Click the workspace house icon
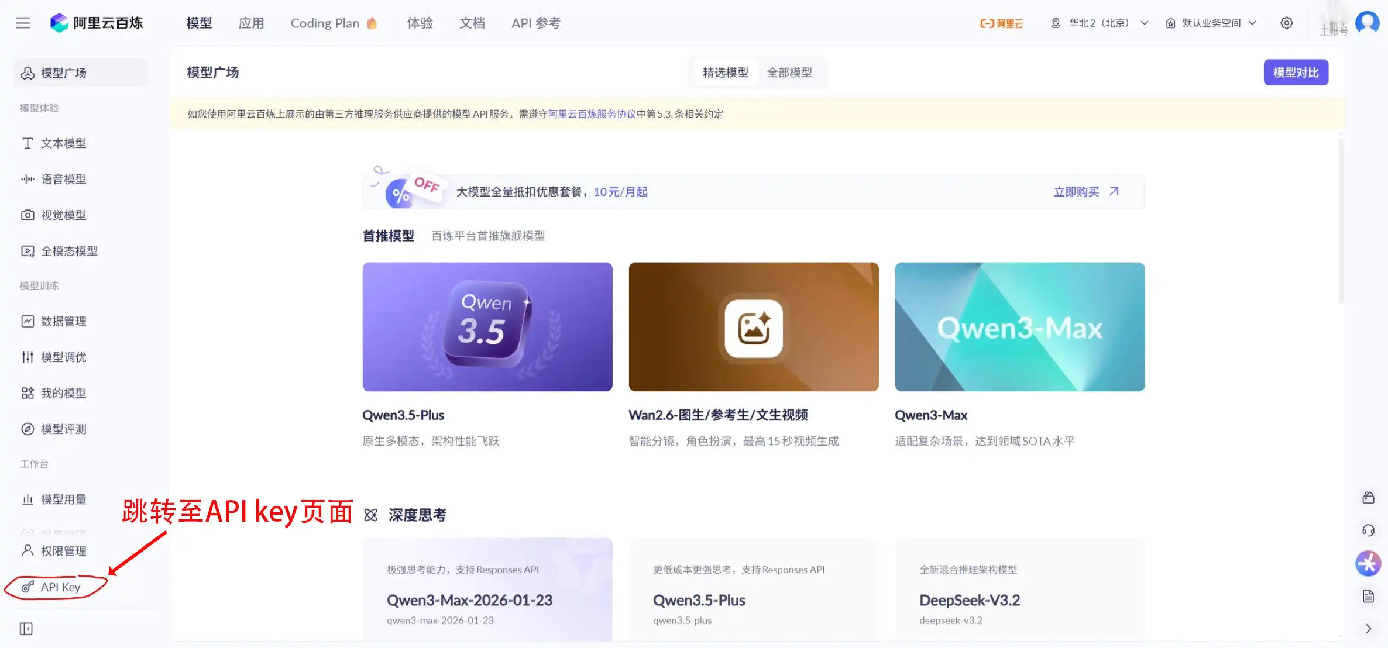The height and width of the screenshot is (648, 1388). click(x=1170, y=23)
